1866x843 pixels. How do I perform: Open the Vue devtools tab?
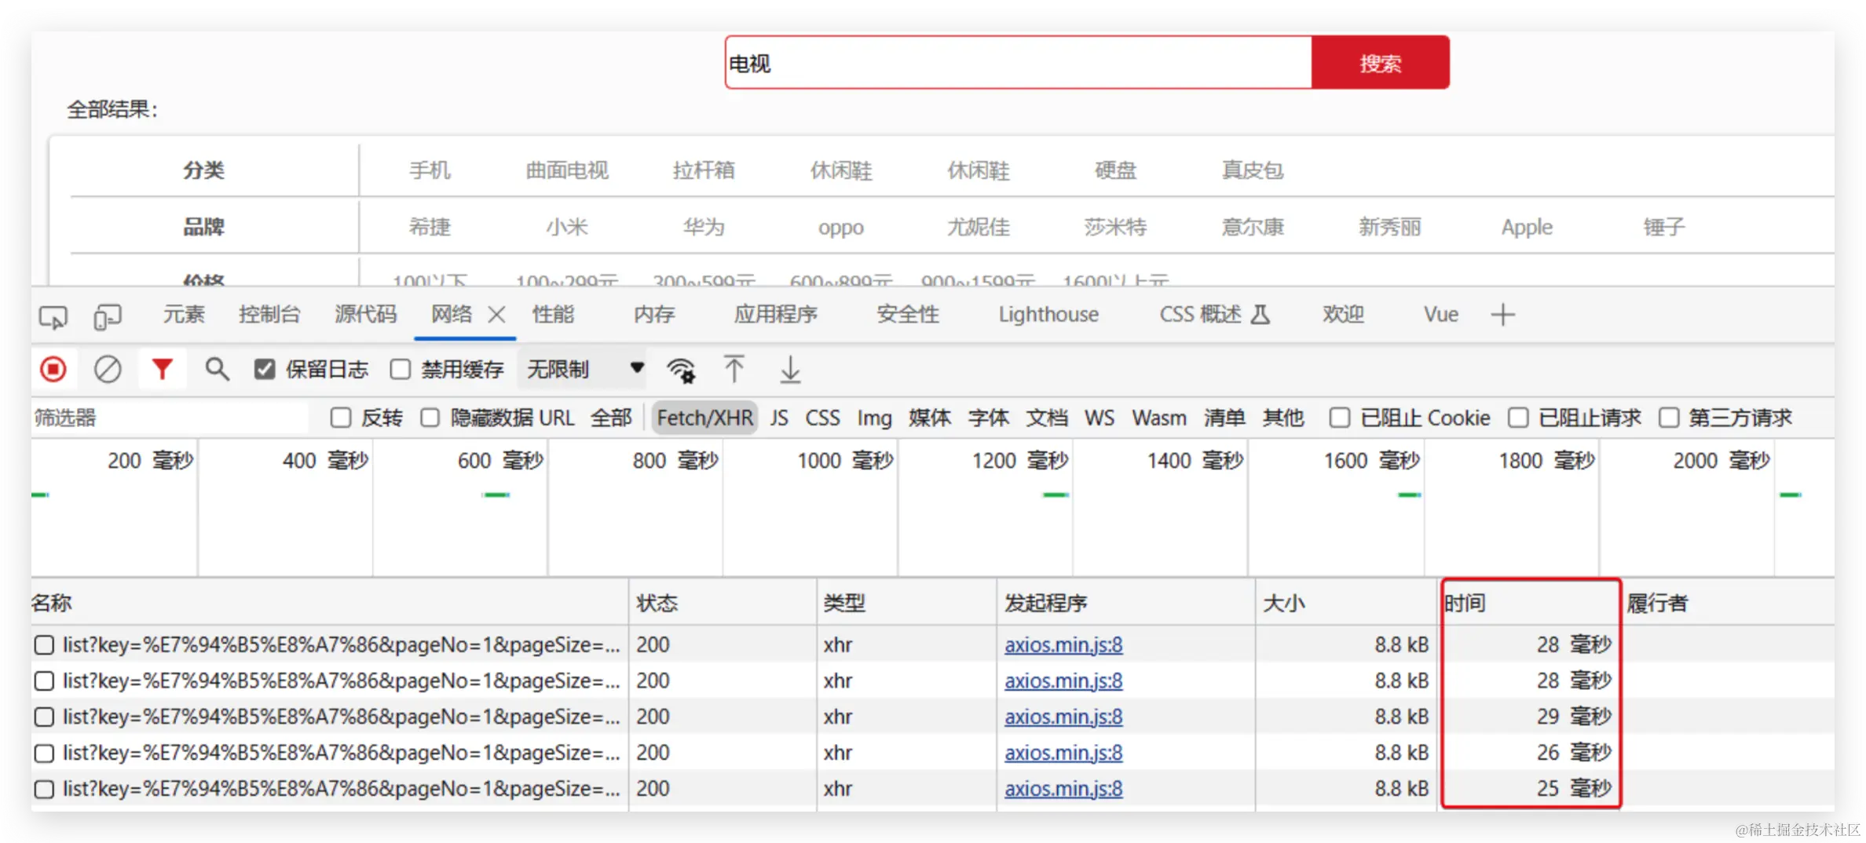pos(1441,315)
